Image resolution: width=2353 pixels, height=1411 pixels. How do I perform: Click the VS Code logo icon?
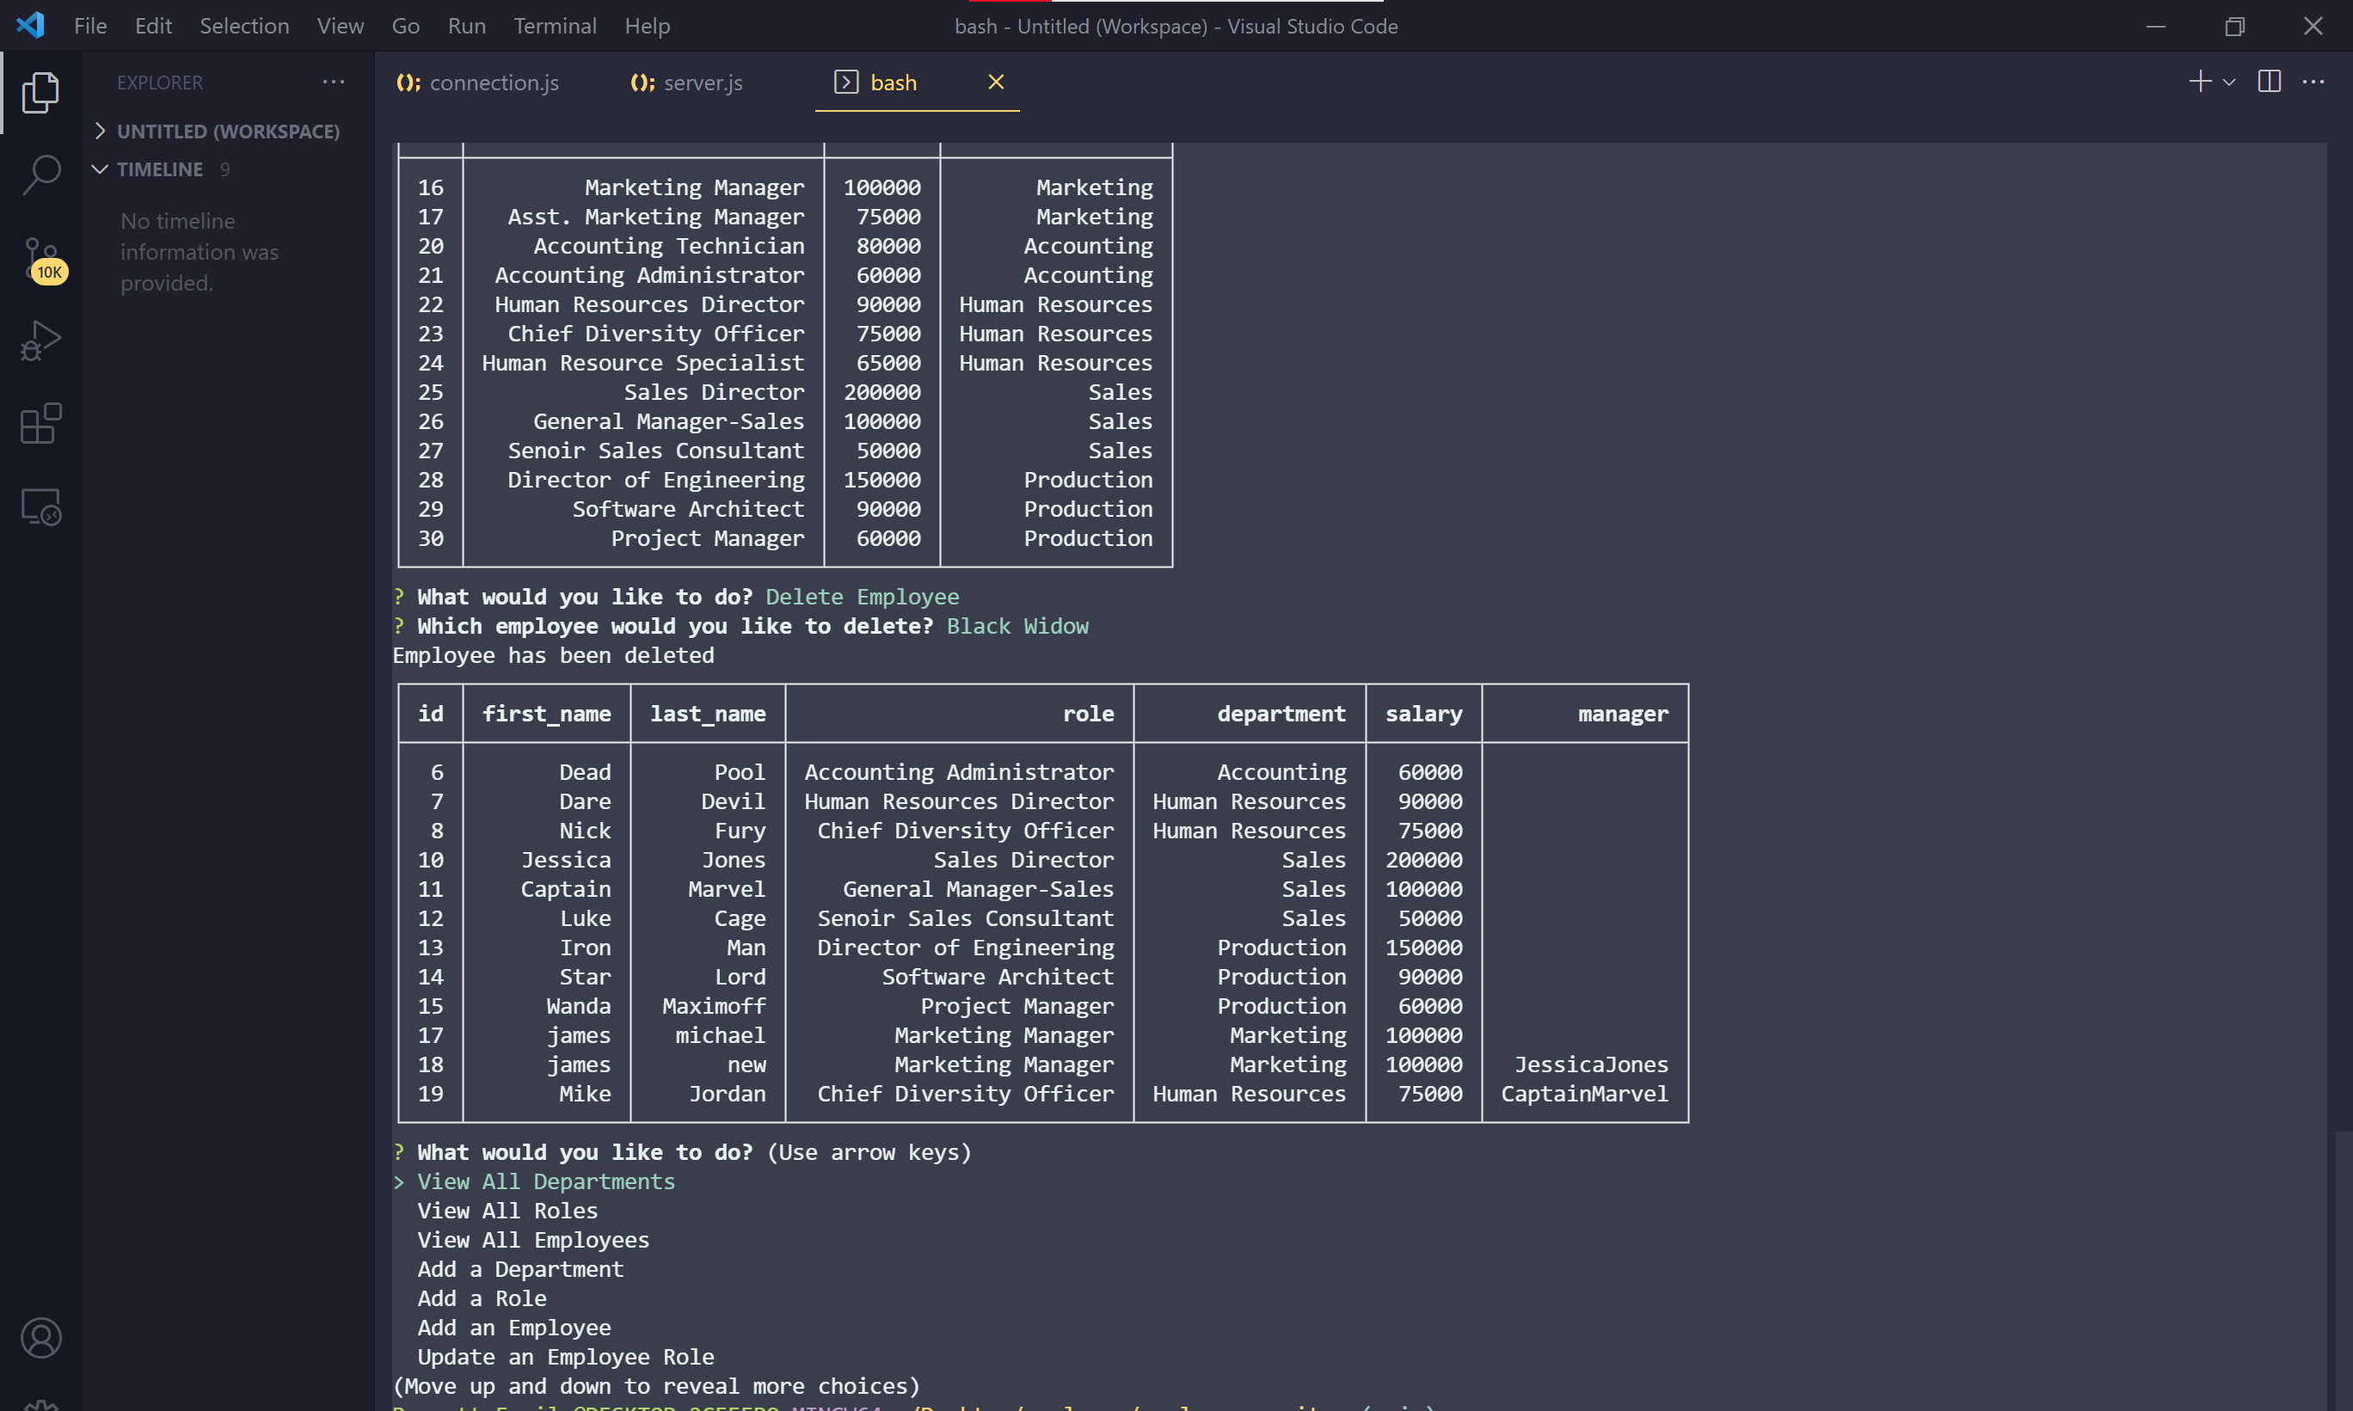30,25
